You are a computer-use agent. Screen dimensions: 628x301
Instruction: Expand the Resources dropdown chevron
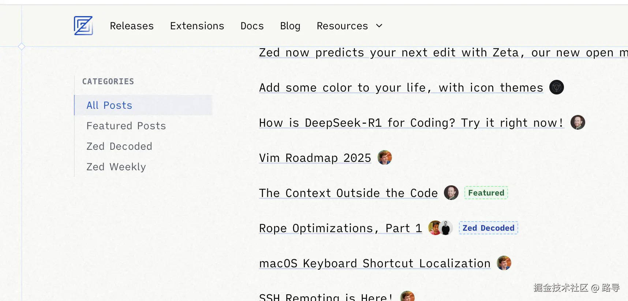click(379, 26)
